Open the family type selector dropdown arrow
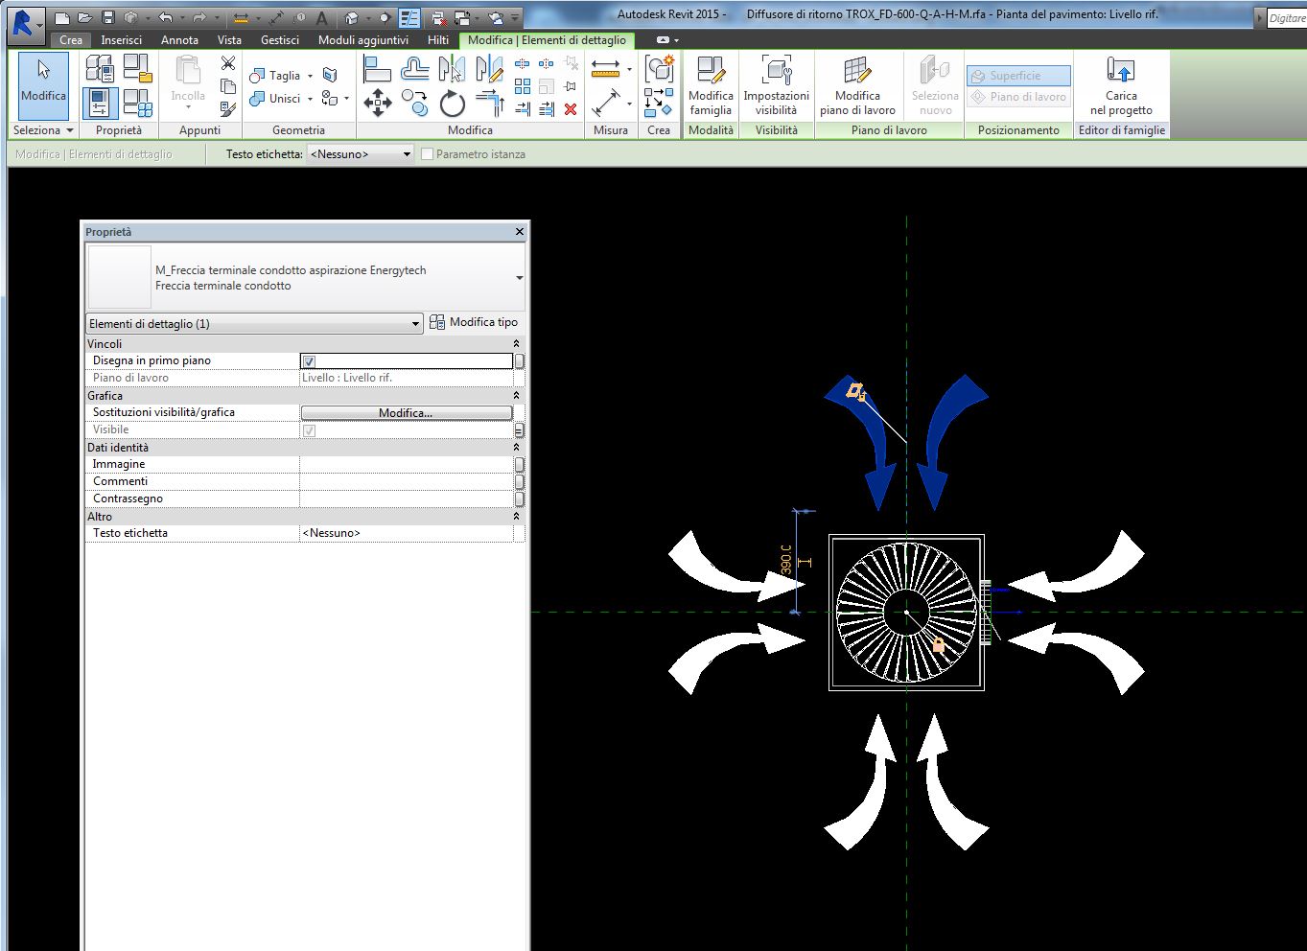Image resolution: width=1307 pixels, height=951 pixels. [x=519, y=278]
